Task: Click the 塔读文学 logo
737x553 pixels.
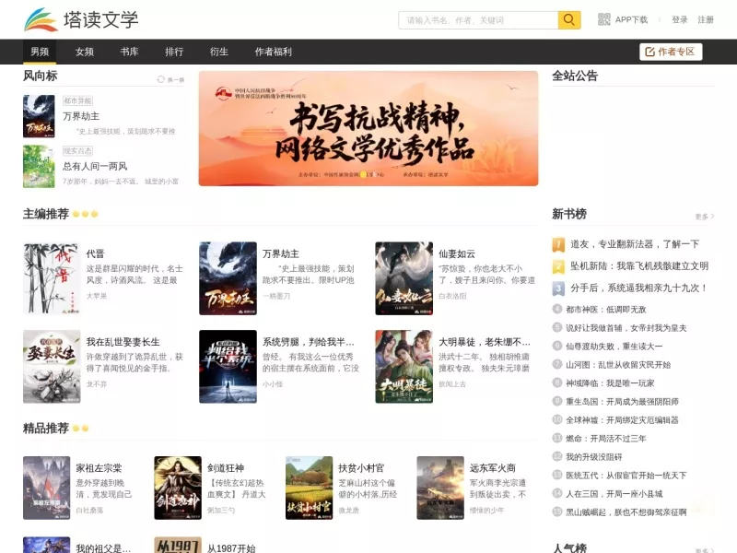Action: [x=81, y=19]
